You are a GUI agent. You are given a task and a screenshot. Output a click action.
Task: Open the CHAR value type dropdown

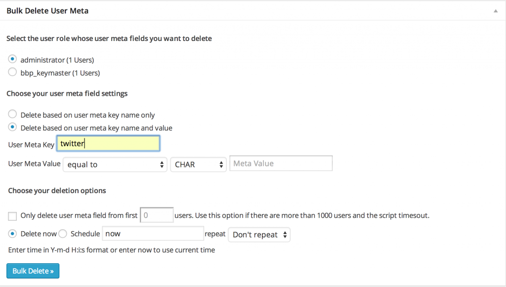(198, 164)
